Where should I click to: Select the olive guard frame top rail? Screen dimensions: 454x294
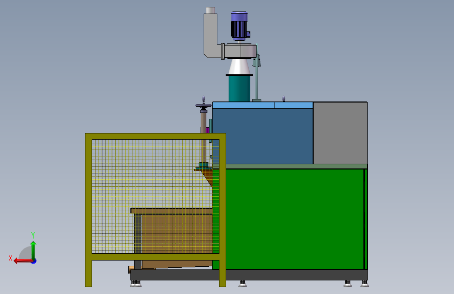click(x=156, y=137)
